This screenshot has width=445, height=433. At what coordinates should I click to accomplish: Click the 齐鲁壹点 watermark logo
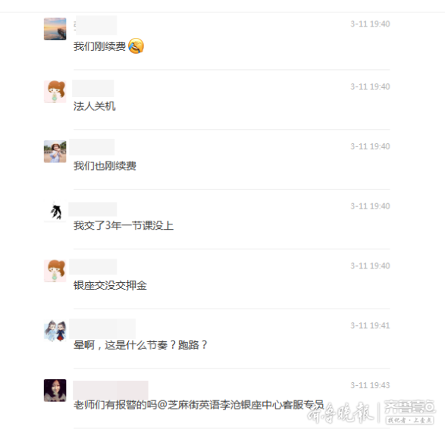pos(409,412)
